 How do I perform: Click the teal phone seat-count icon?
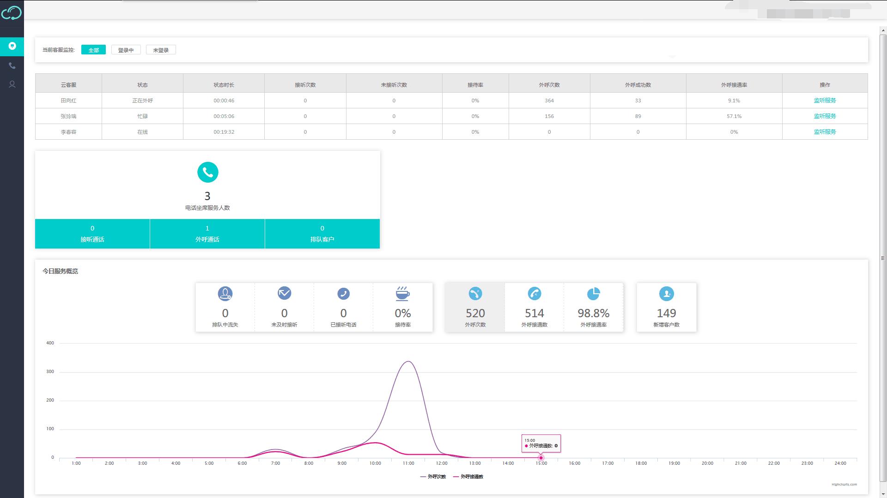click(x=207, y=172)
